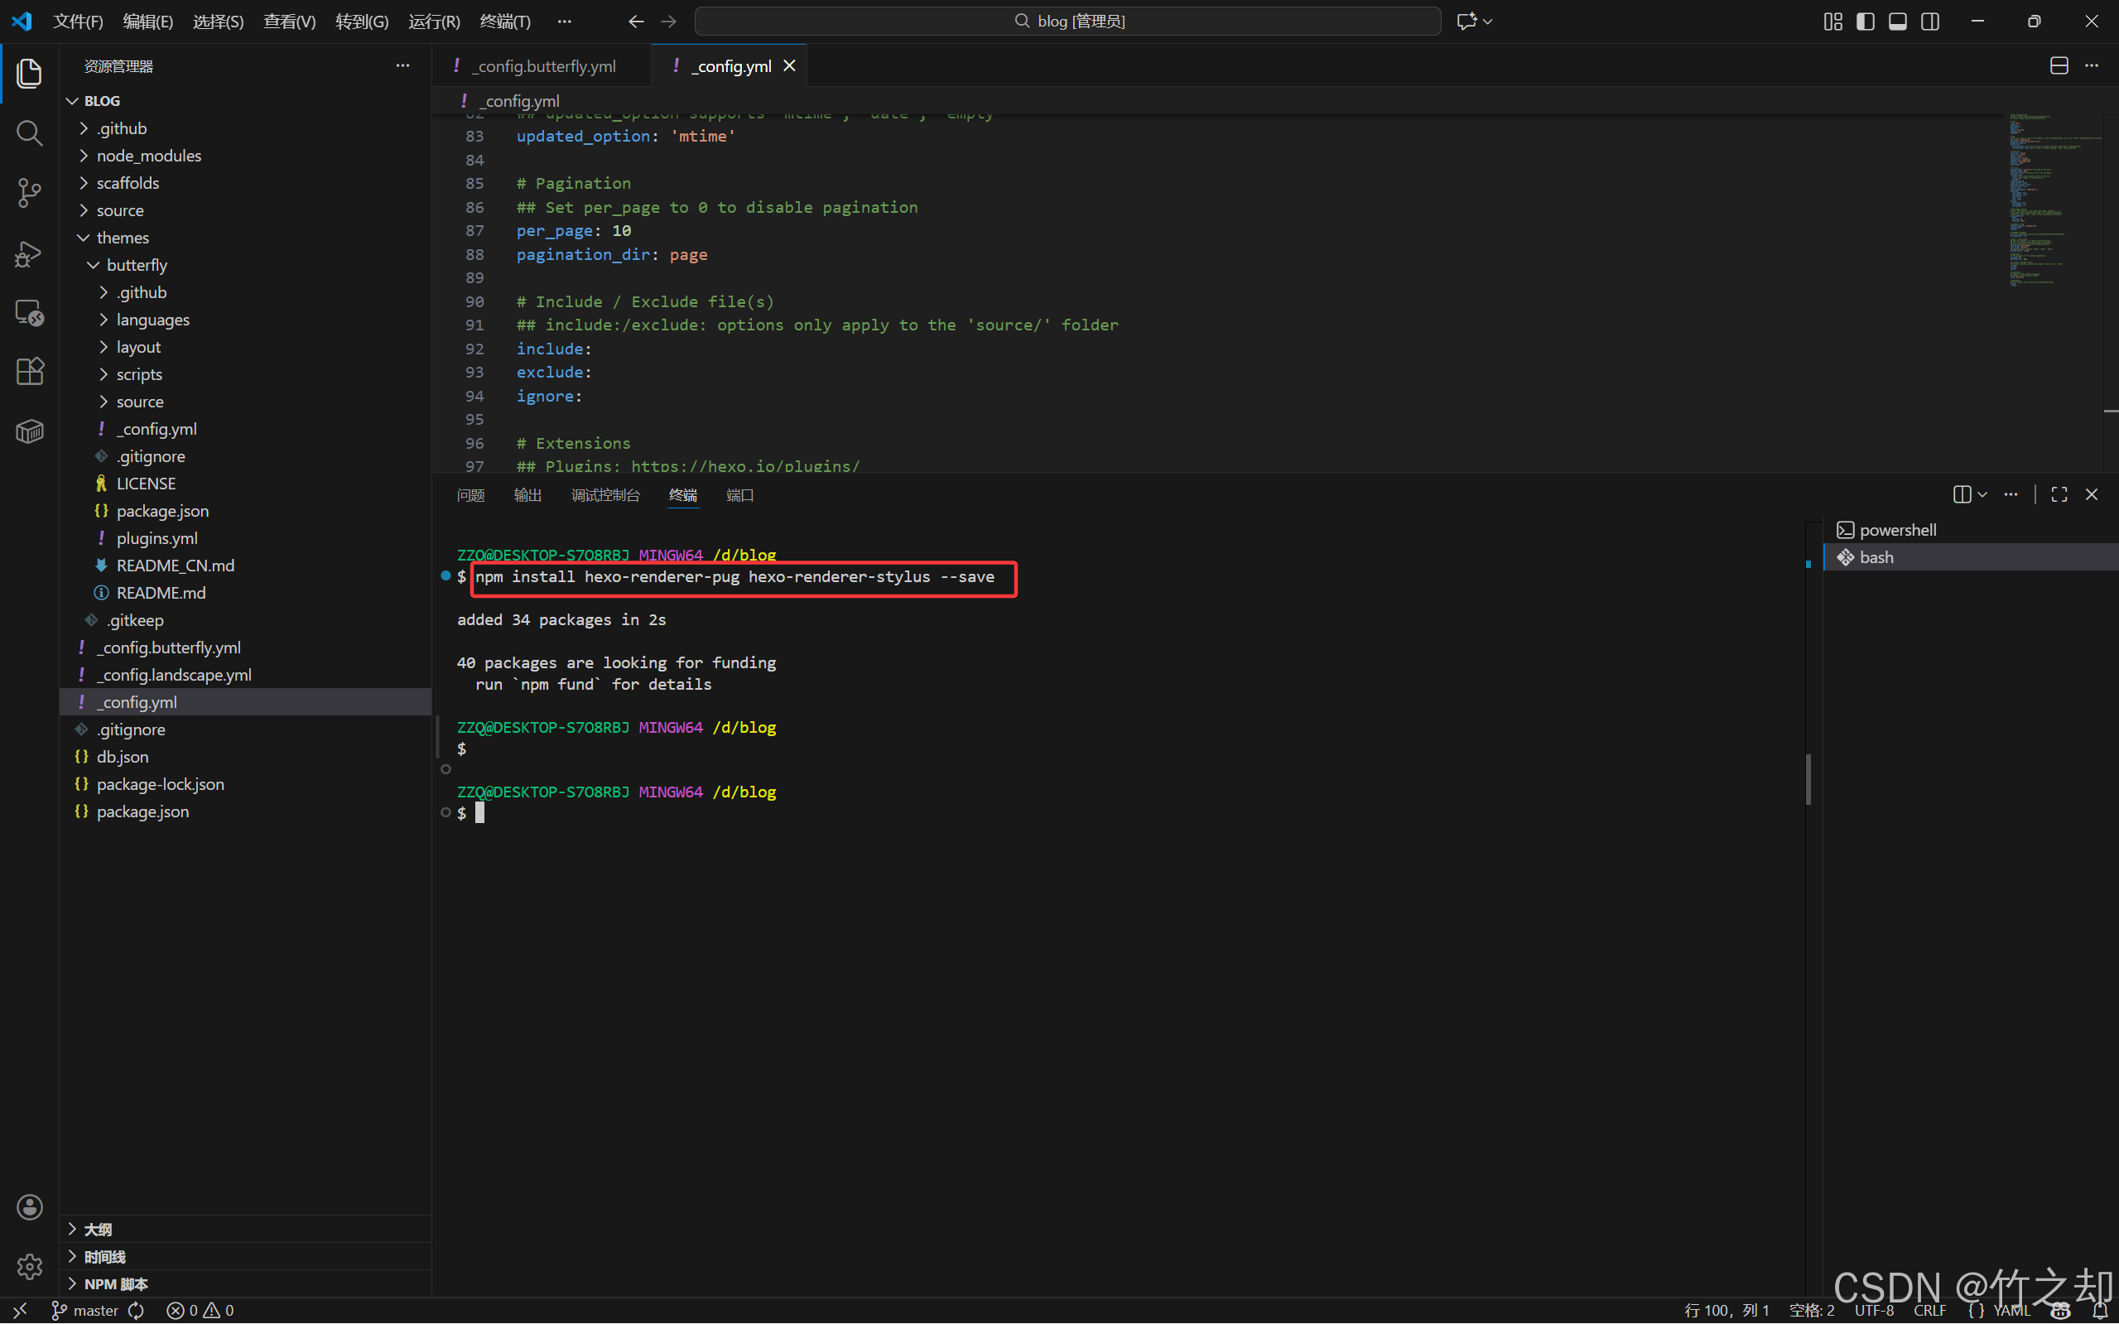Open the 终端(T) menu
Image resolution: width=2119 pixels, height=1324 pixels.
[504, 21]
